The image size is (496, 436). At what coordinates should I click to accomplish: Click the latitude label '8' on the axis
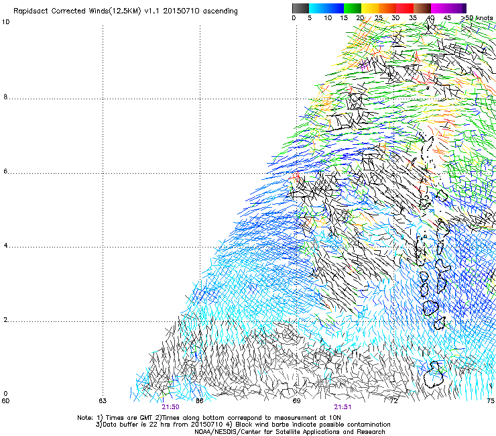coord(5,97)
